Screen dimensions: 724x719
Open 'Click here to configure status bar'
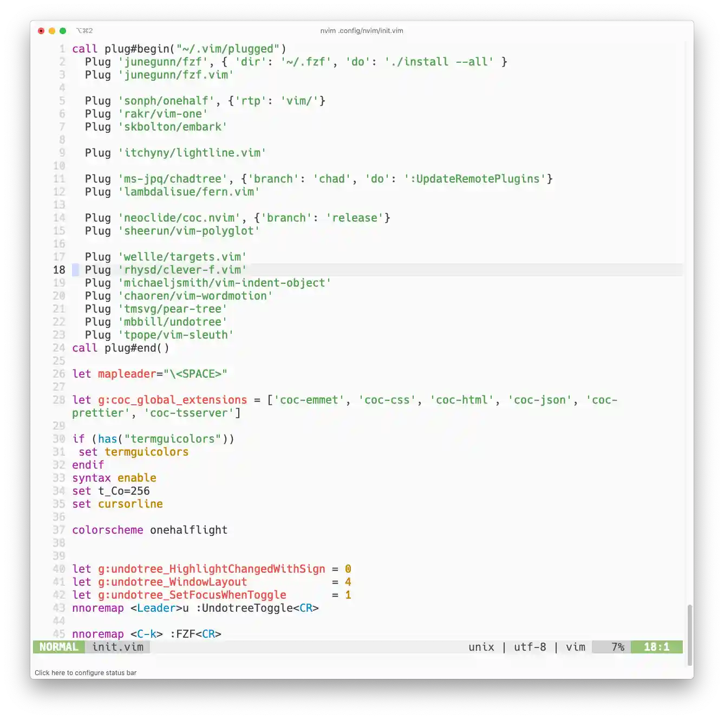coord(86,673)
